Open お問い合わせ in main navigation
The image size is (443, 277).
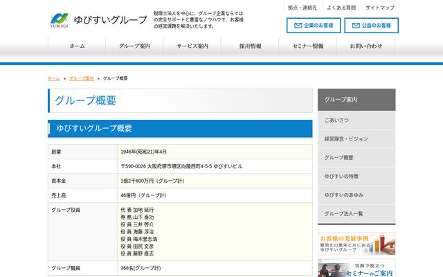[x=366, y=46]
